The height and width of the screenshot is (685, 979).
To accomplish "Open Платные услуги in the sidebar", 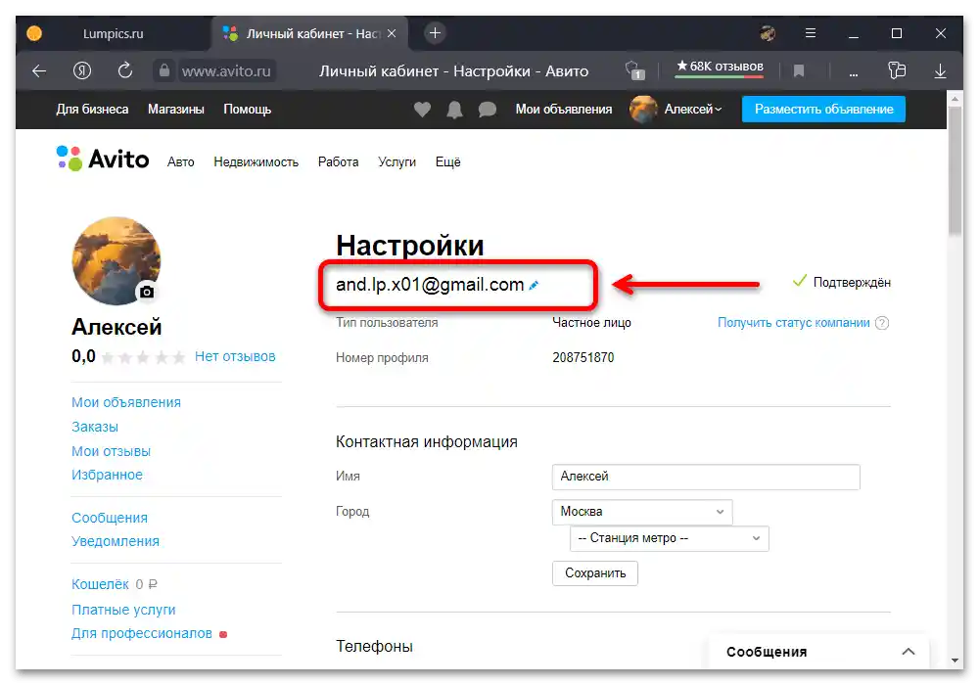I will pos(123,610).
